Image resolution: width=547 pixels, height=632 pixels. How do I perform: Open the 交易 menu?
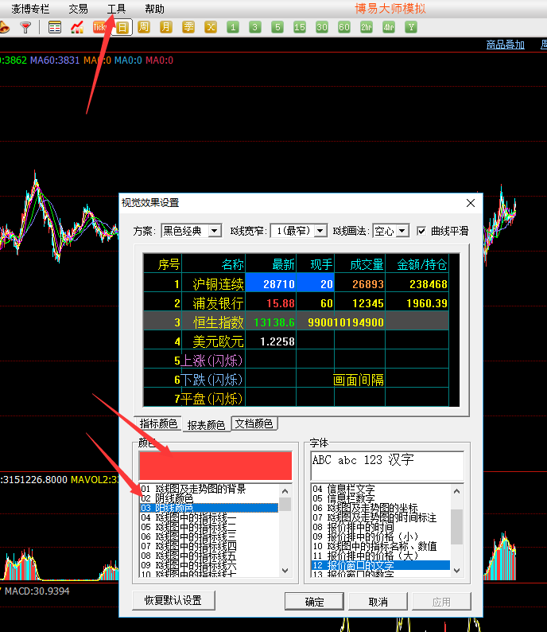tap(78, 9)
